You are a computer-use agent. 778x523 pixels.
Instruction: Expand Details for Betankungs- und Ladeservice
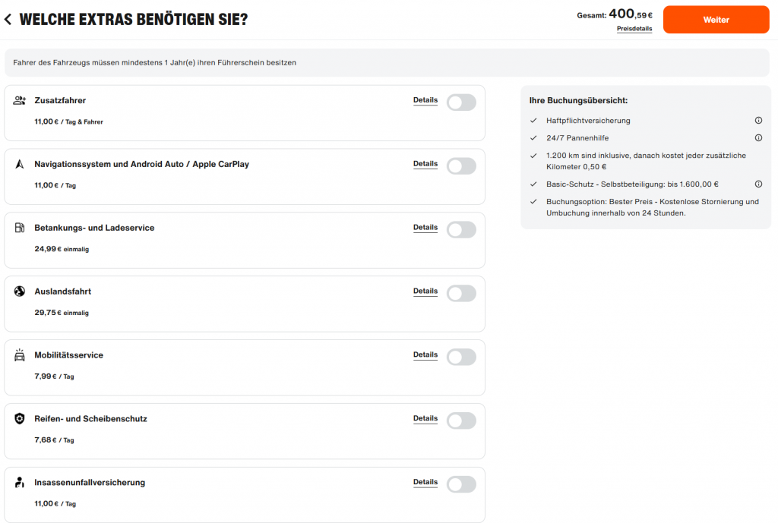[x=425, y=228]
